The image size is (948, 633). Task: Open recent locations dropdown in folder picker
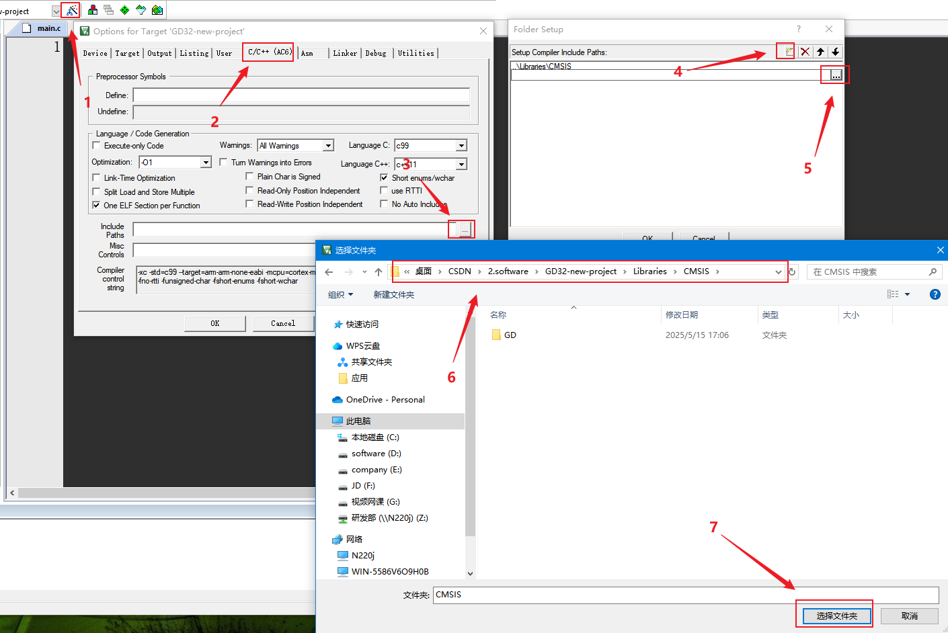(x=364, y=271)
